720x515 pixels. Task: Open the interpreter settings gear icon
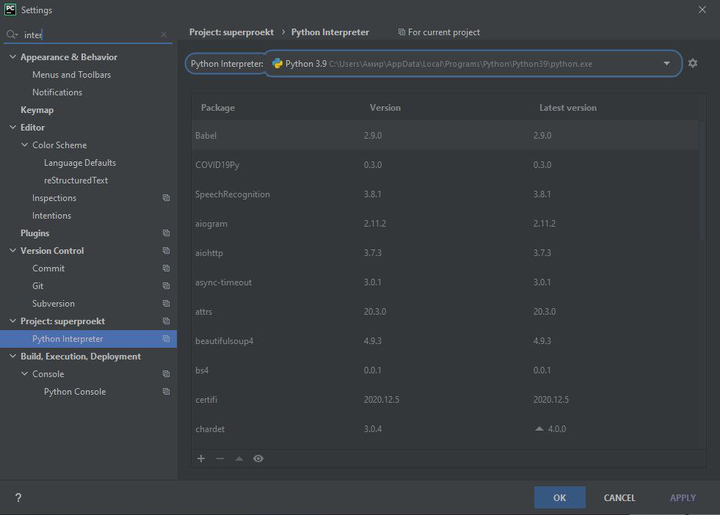(692, 63)
